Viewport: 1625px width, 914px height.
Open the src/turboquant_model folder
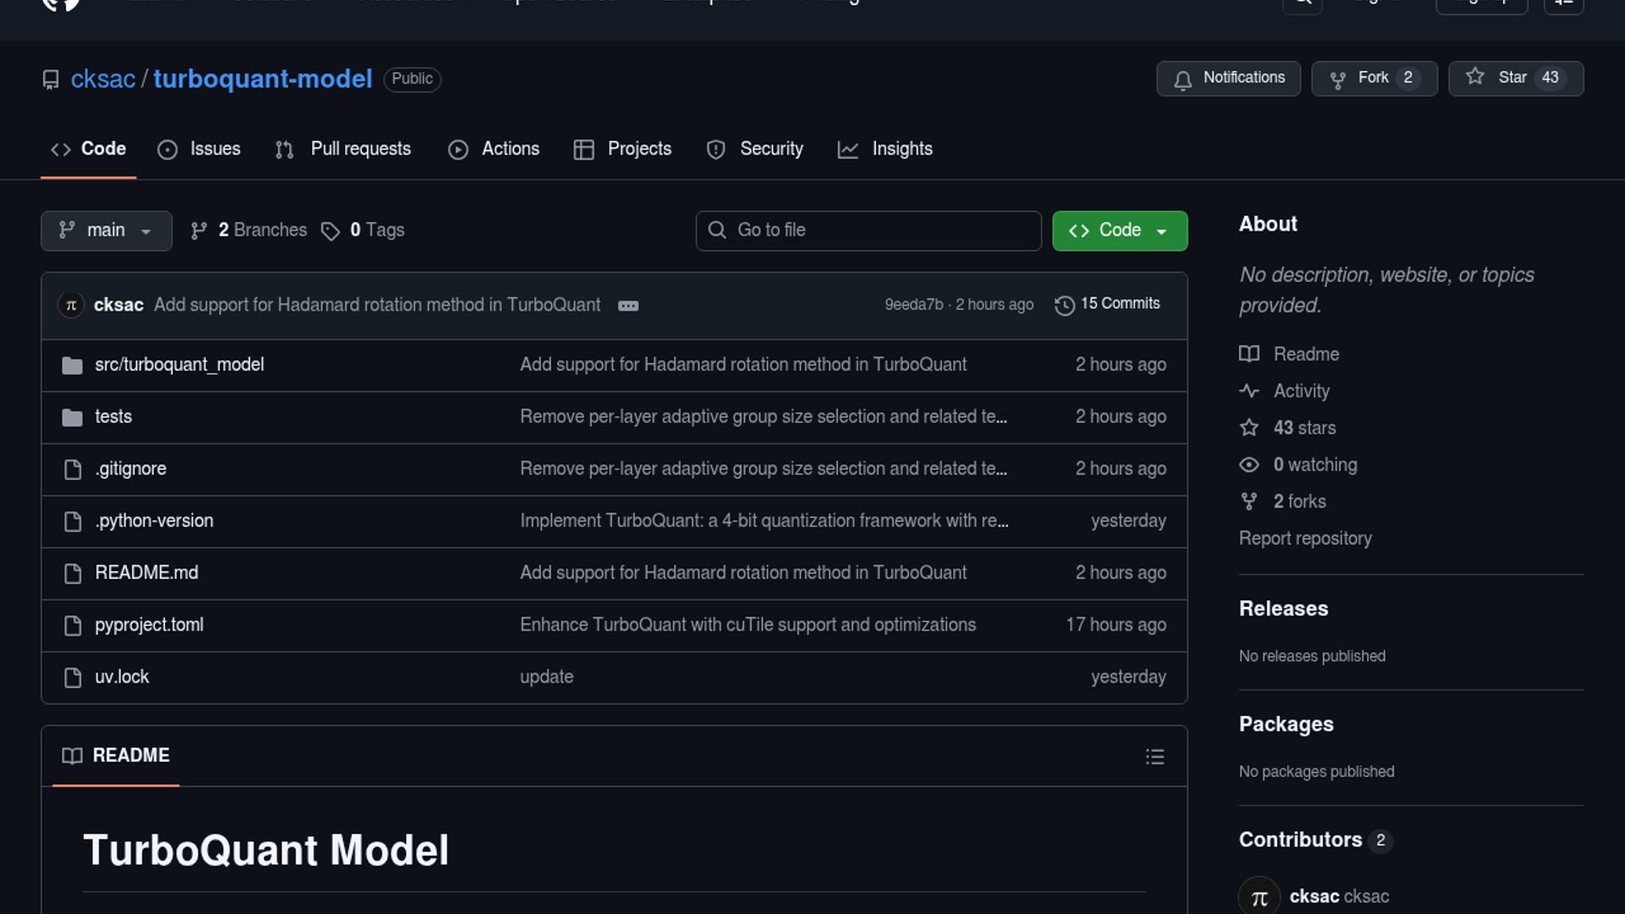(x=179, y=365)
